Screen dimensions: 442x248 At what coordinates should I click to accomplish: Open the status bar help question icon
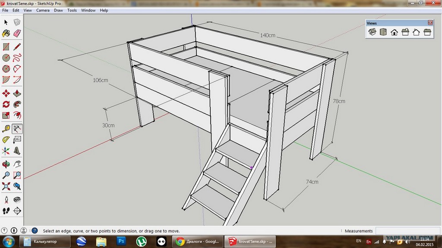[x=35, y=231]
